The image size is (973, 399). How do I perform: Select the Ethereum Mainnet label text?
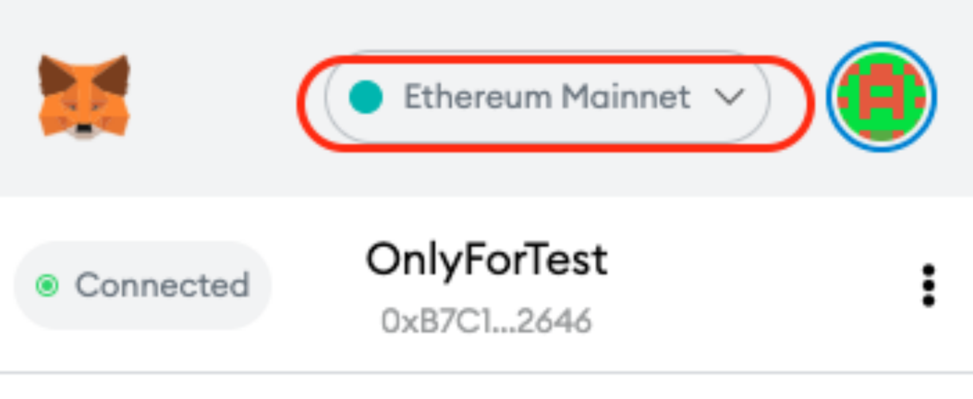click(547, 97)
